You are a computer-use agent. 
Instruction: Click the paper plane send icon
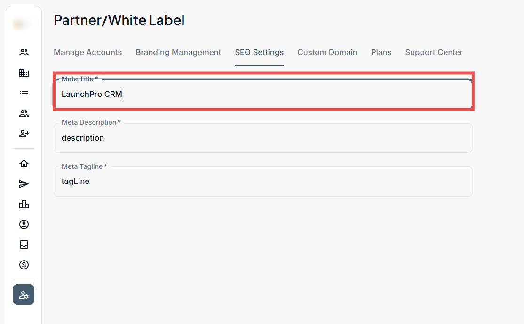tap(24, 184)
